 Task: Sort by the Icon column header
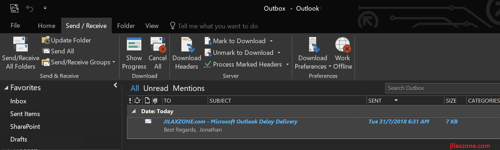pos(148,100)
